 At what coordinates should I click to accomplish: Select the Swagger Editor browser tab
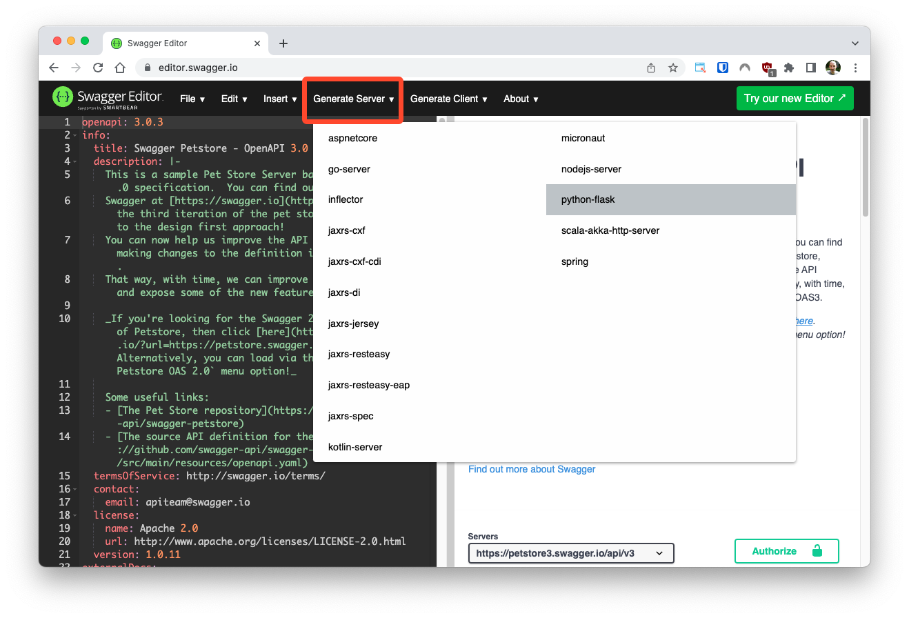pyautogui.click(x=185, y=43)
